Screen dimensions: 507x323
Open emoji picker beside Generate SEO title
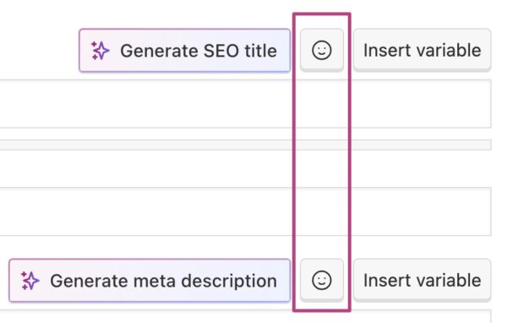click(x=322, y=50)
